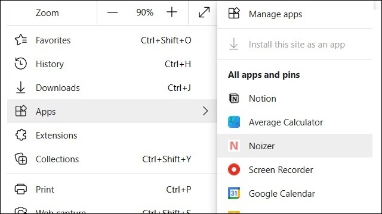Open Manage apps in the submenu
382x214 pixels.
tap(295, 14)
